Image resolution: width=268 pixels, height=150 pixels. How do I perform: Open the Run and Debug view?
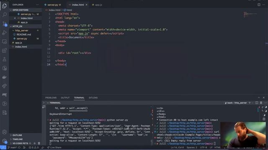tap(5, 32)
